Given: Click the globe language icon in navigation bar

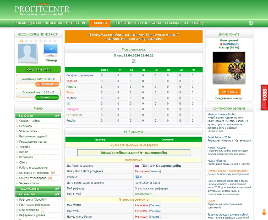Looking at the screenshot, I should pyautogui.click(x=251, y=23).
